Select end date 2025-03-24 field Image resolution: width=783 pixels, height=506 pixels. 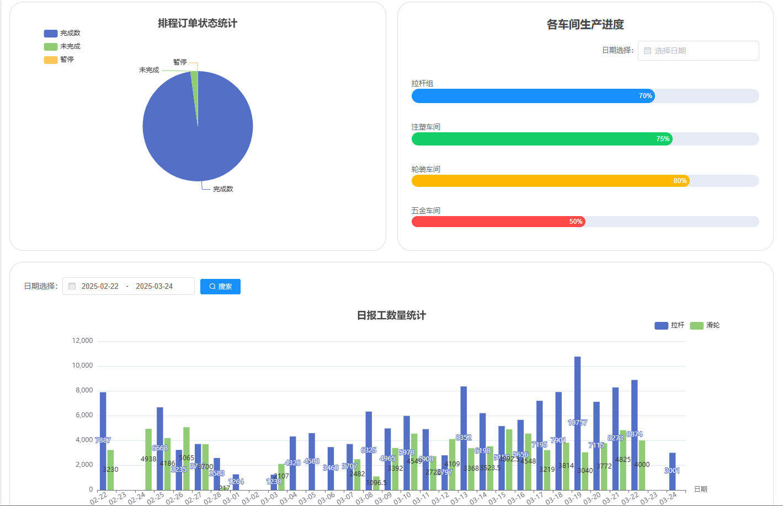(155, 287)
